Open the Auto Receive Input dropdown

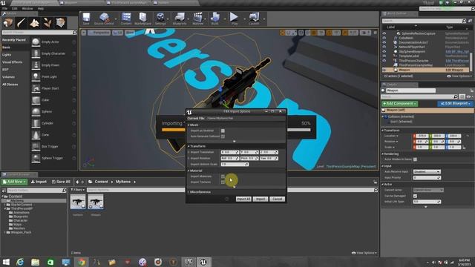[x=427, y=171]
